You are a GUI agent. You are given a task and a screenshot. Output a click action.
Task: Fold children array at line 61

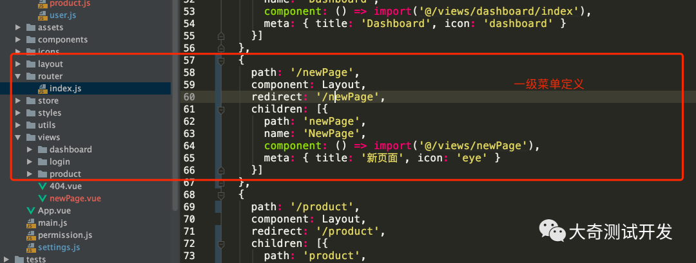[x=221, y=109]
